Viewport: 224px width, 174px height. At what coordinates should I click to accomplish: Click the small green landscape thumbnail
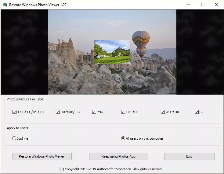point(112,52)
